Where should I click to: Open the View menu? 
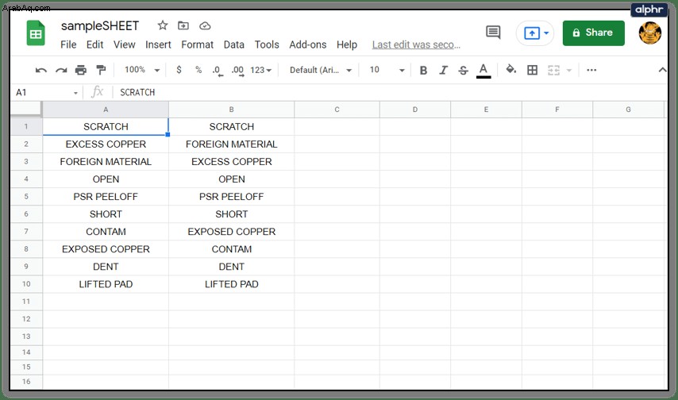[125, 44]
